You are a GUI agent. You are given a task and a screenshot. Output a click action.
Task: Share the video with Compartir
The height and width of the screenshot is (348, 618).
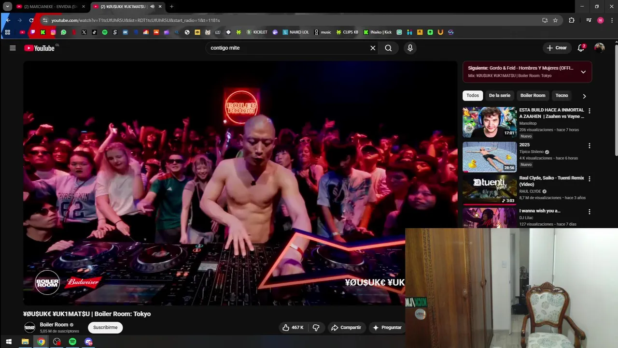tap(346, 327)
